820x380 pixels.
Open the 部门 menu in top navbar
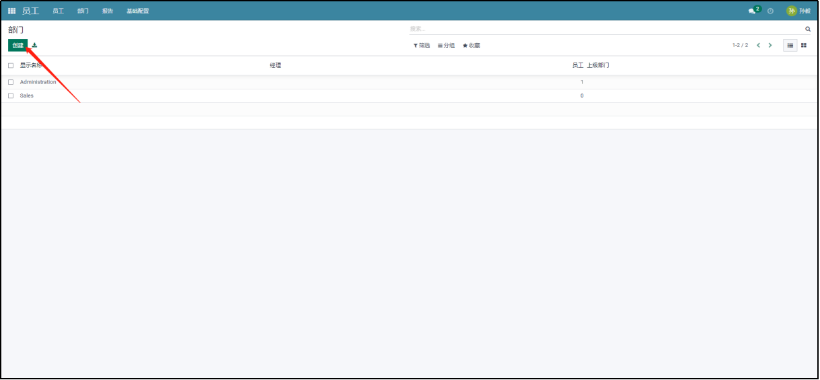(83, 11)
